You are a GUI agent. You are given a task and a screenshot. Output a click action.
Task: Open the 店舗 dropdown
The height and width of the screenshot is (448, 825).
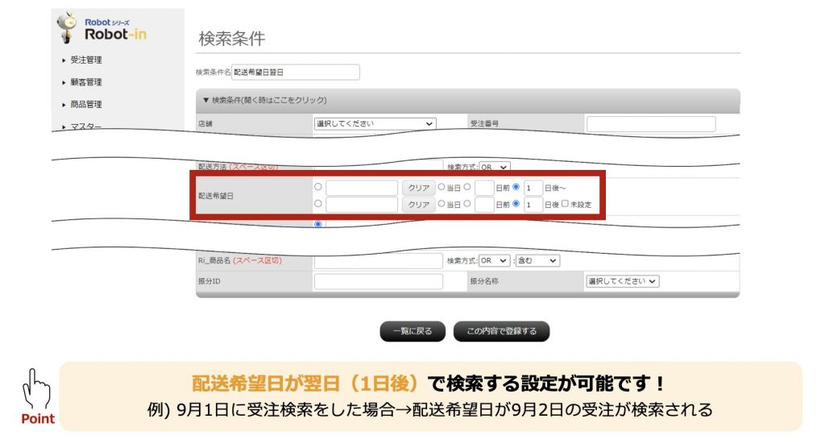pos(375,124)
